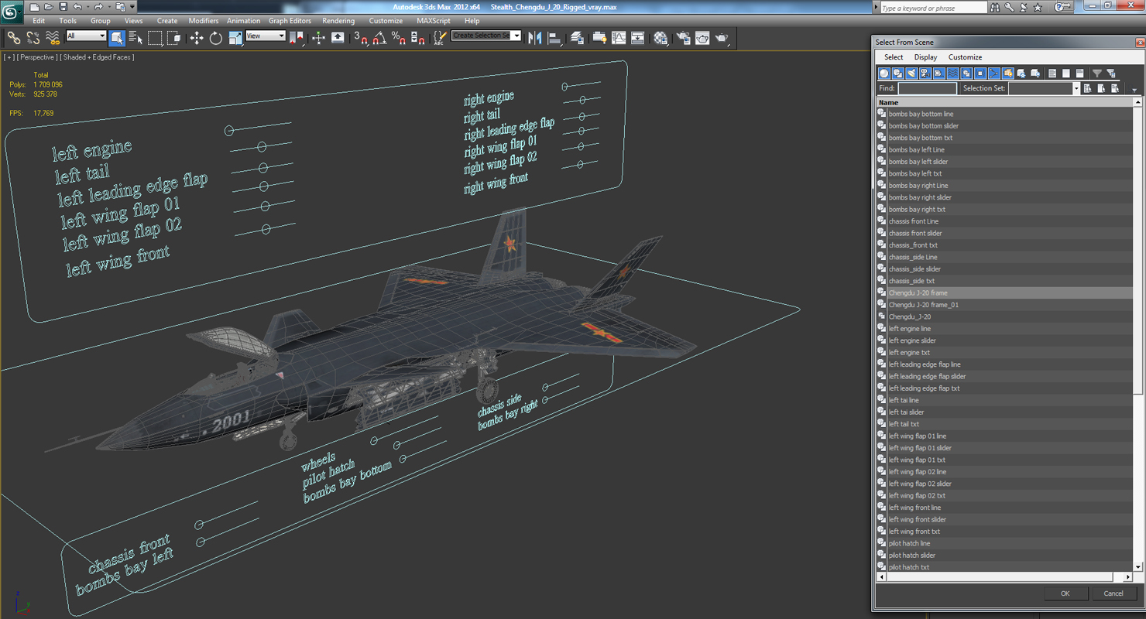The width and height of the screenshot is (1146, 619).
Task: Open the Curve Editor
Action: [619, 37]
